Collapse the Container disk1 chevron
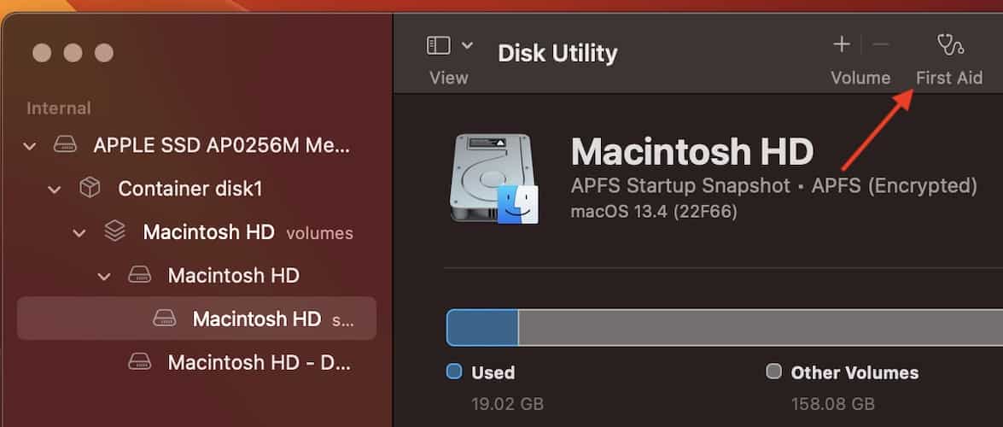1003x427 pixels. 55,189
